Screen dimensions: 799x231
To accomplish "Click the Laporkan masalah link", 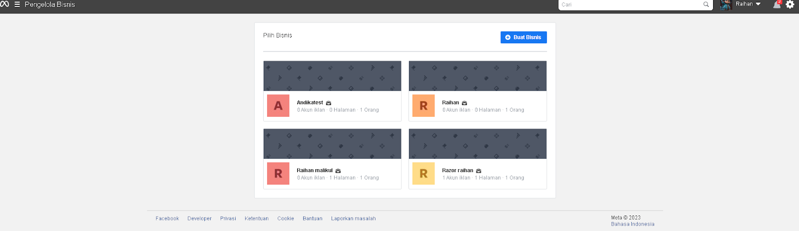I will 354,219.
